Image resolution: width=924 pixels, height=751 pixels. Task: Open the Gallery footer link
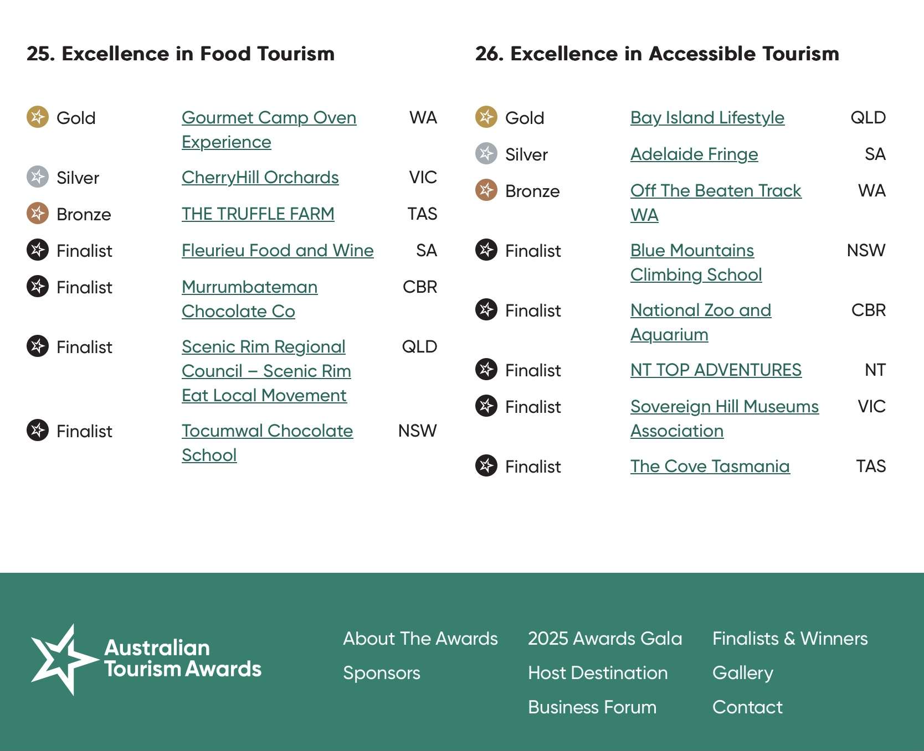coord(742,673)
